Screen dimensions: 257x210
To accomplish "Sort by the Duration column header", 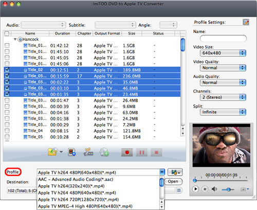I will coord(62,33).
